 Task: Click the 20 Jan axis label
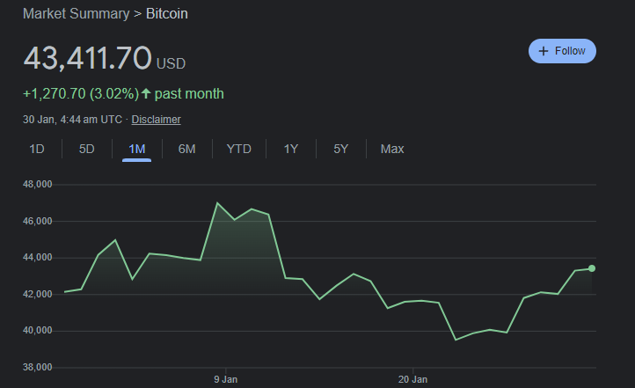[412, 379]
